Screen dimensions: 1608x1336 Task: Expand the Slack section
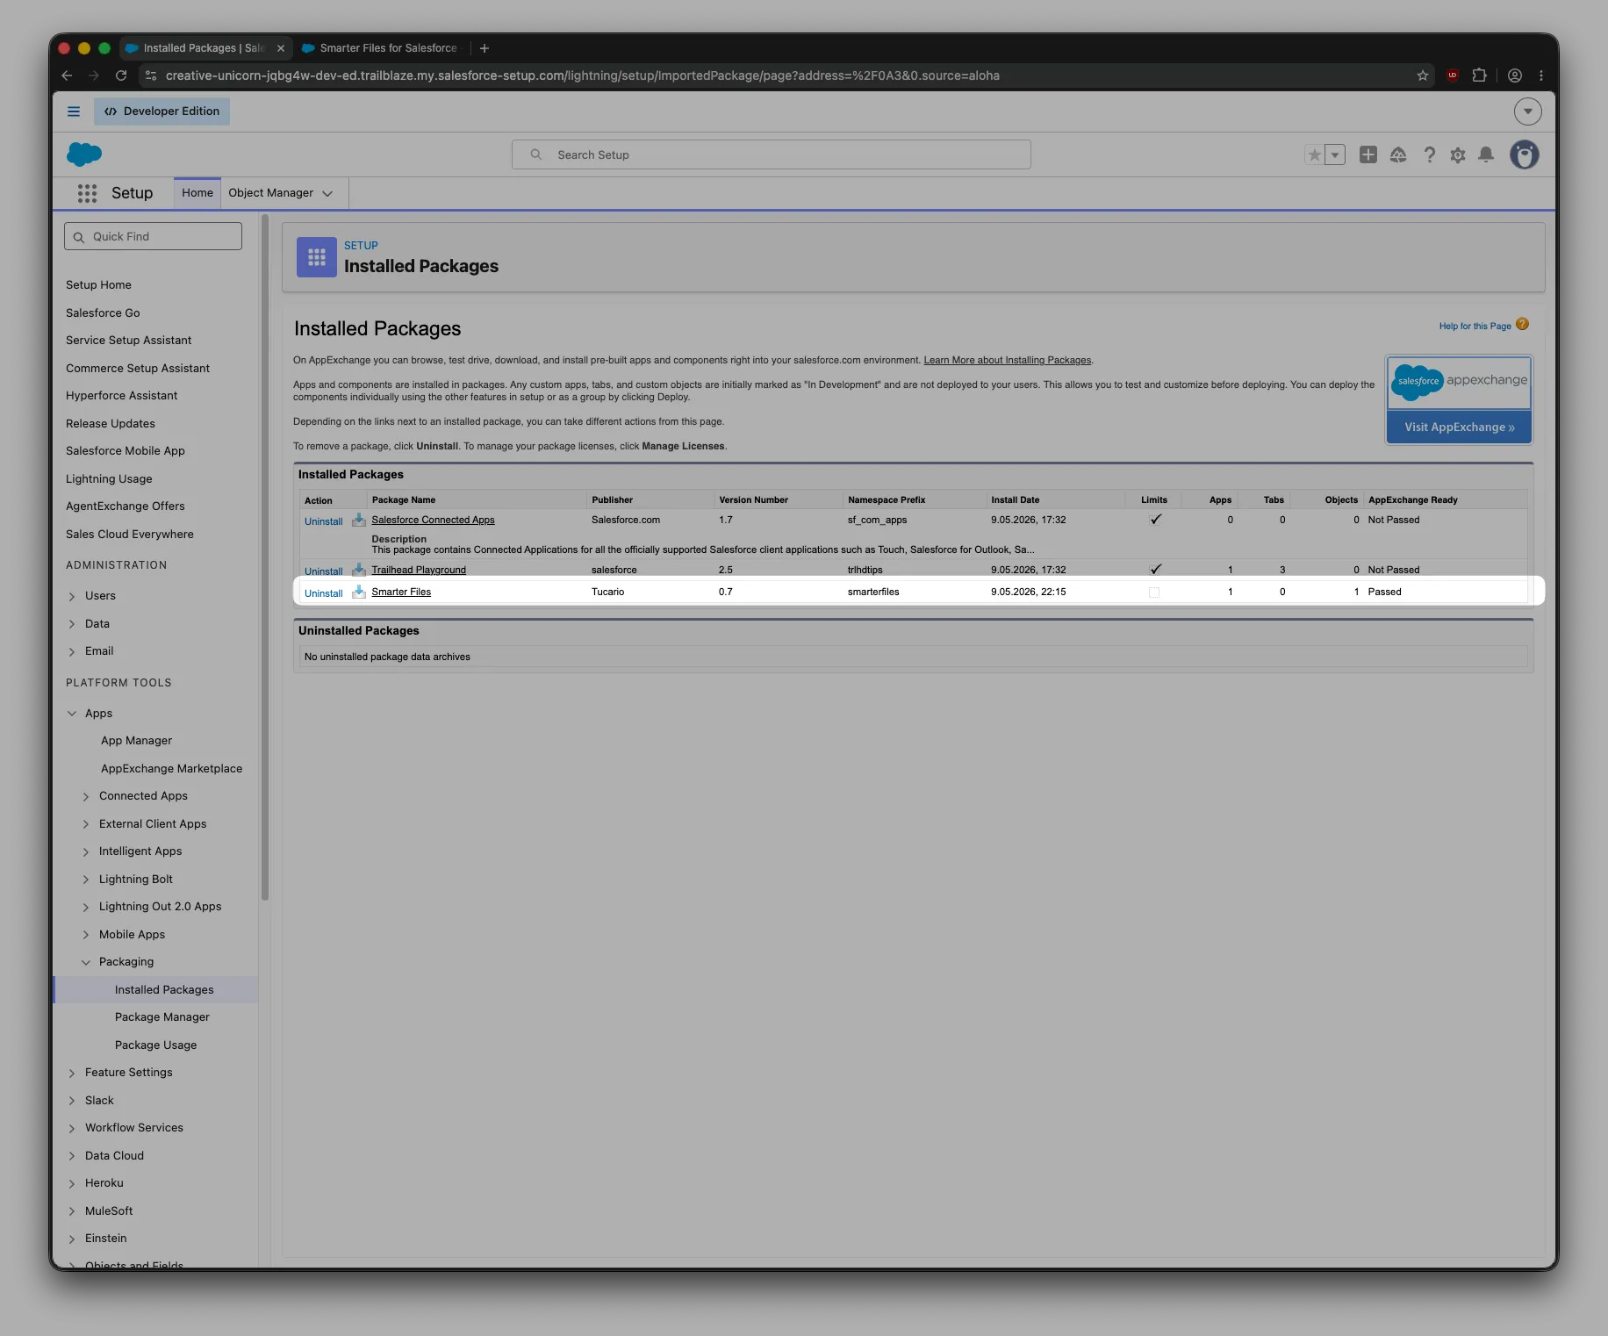pyautogui.click(x=72, y=1101)
